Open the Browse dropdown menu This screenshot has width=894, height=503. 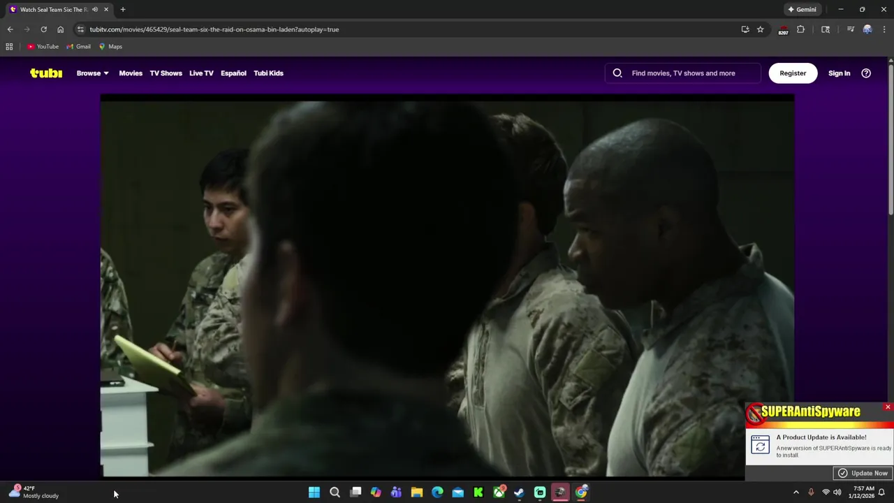point(92,73)
